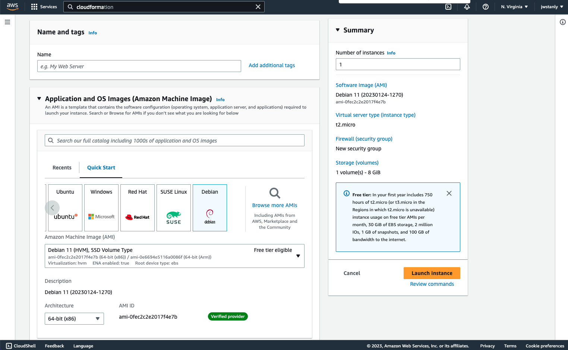The image size is (568, 350).
Task: Open the Services grid menu
Action: click(x=44, y=7)
